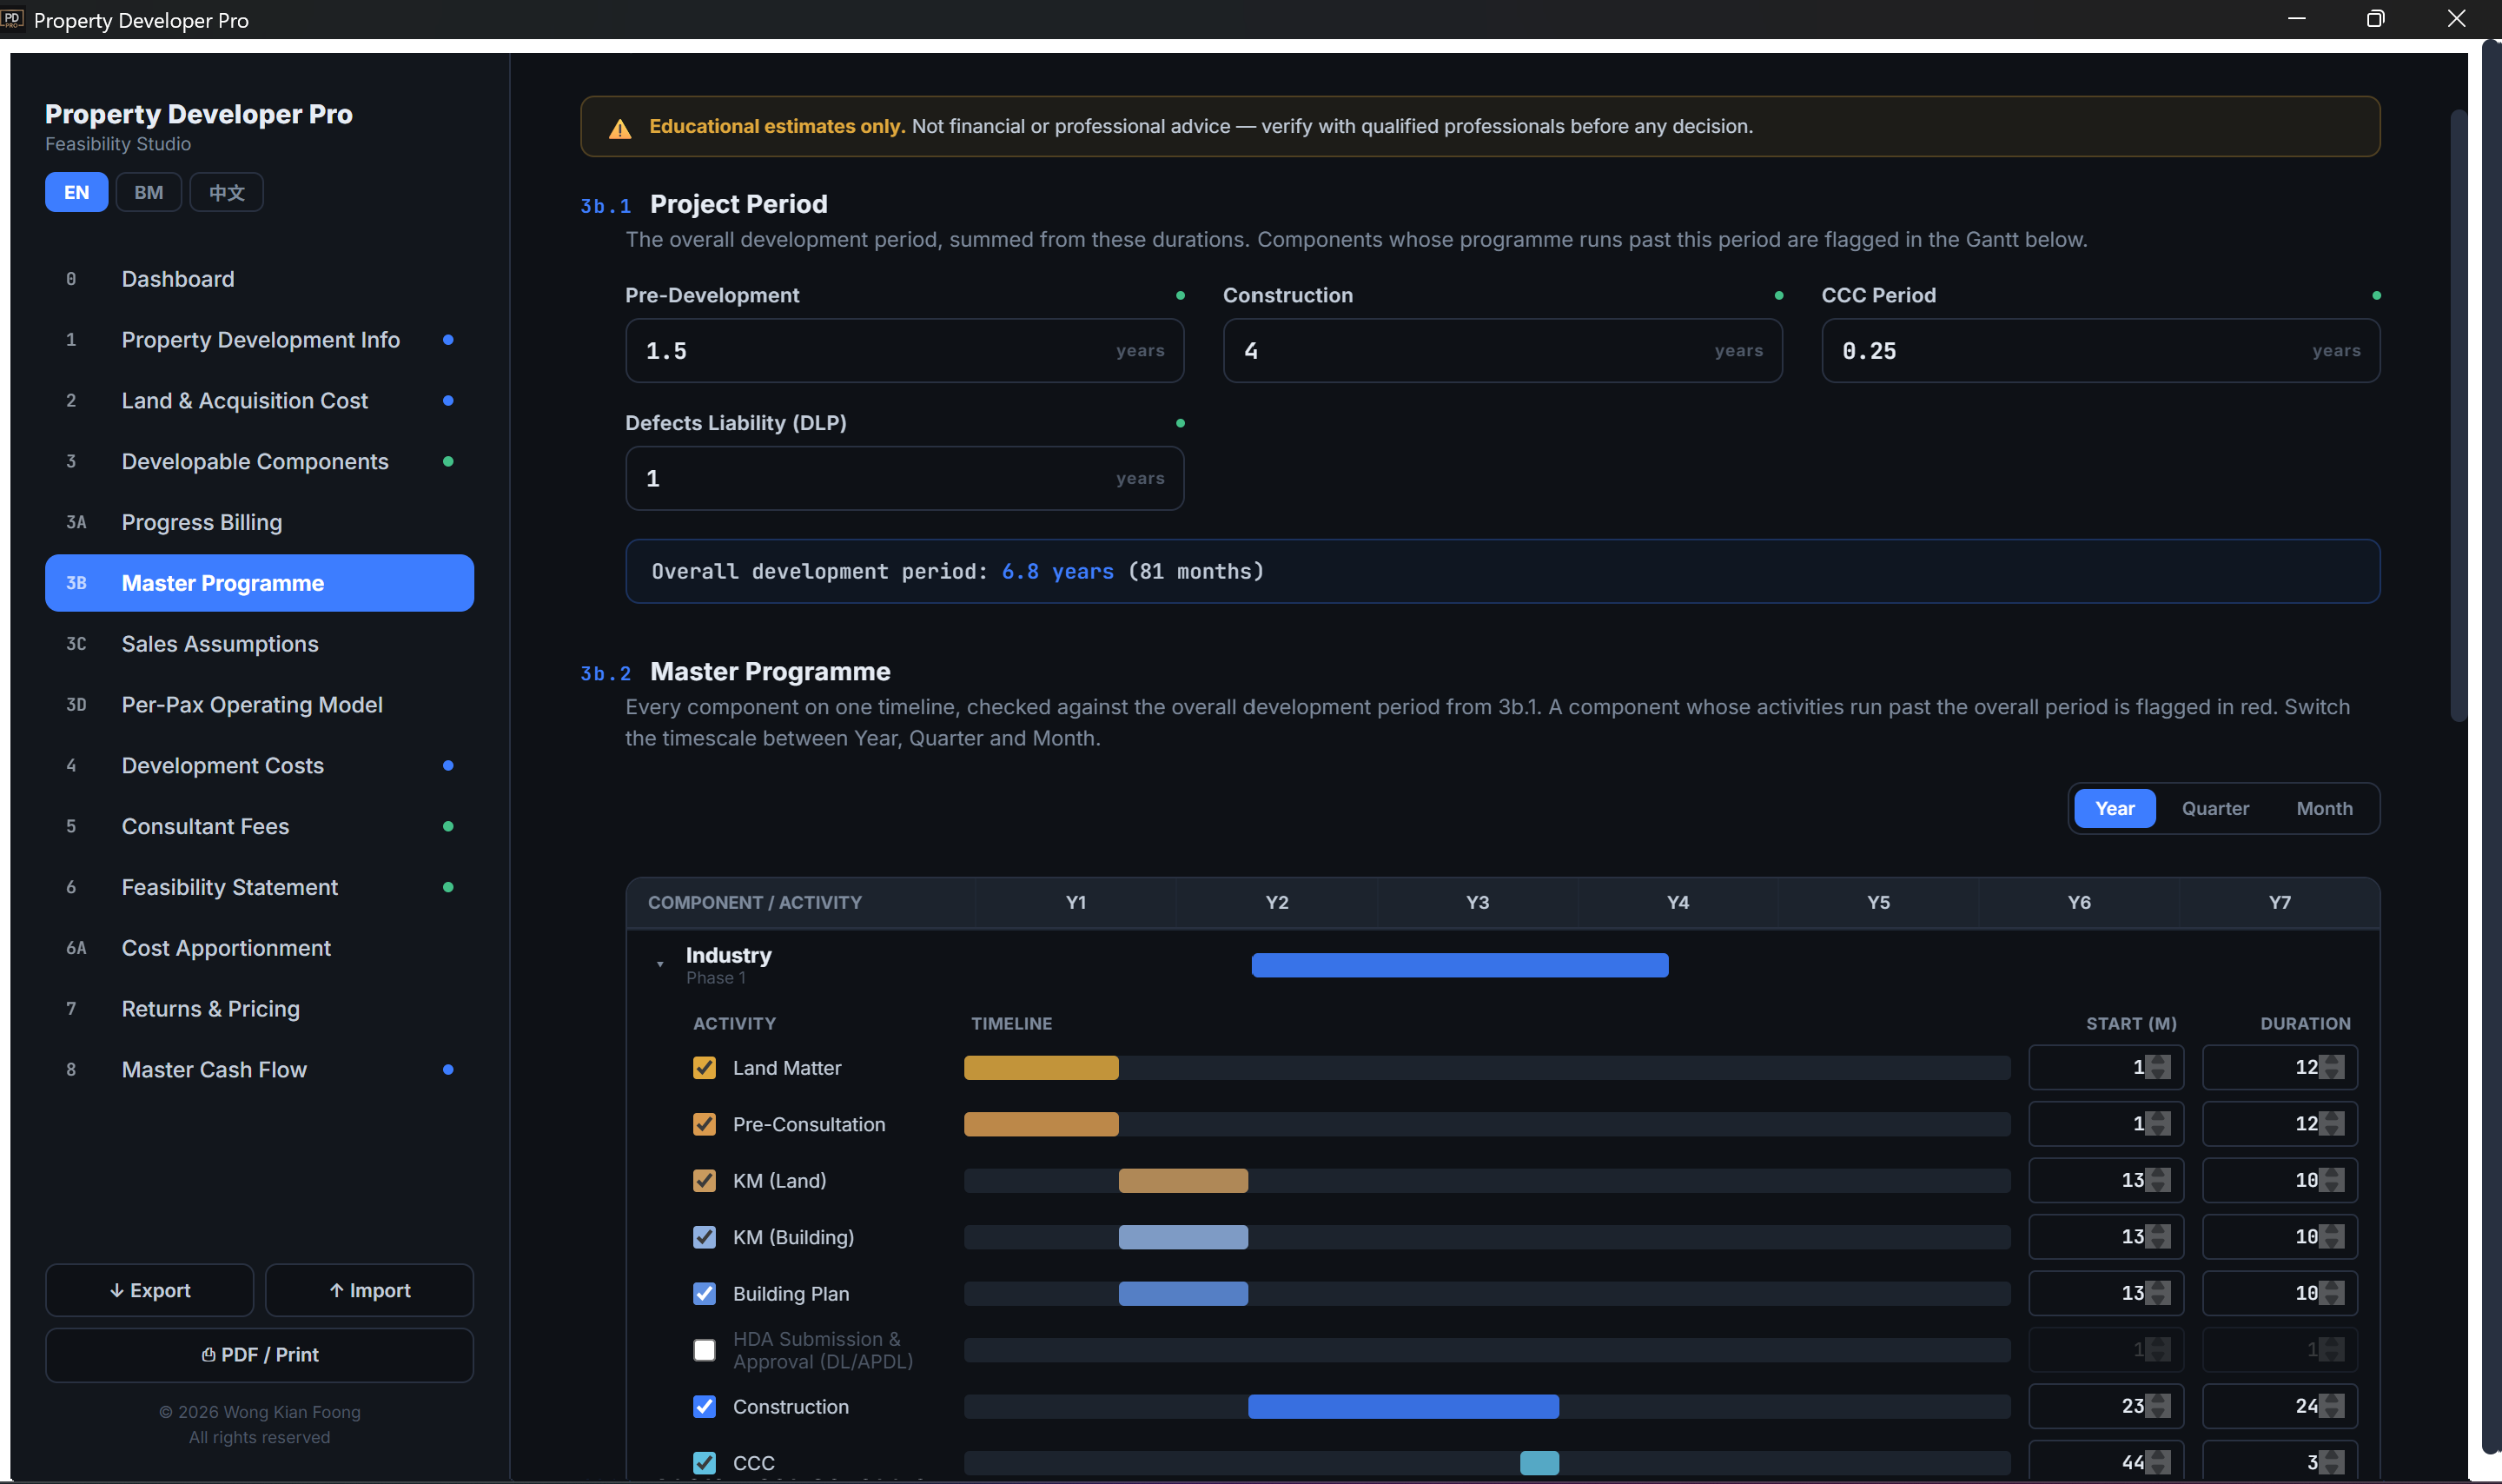Disable the Construction activity checkbox
Image resolution: width=2502 pixels, height=1484 pixels.
point(705,1407)
